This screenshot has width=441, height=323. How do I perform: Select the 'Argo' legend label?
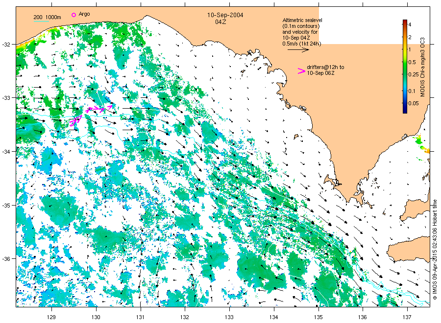(84, 14)
